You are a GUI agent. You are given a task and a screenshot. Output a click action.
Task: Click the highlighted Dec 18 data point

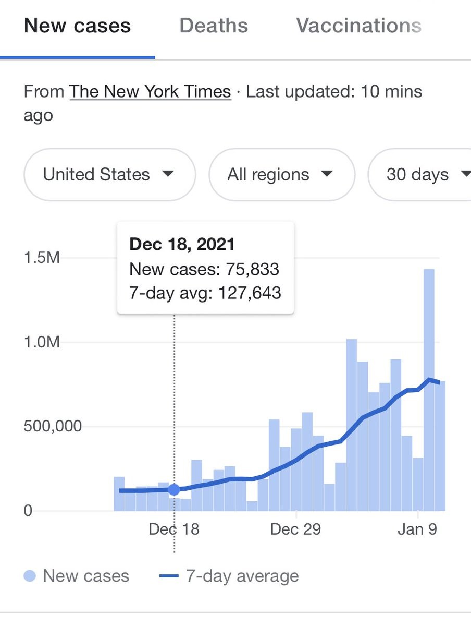click(174, 489)
